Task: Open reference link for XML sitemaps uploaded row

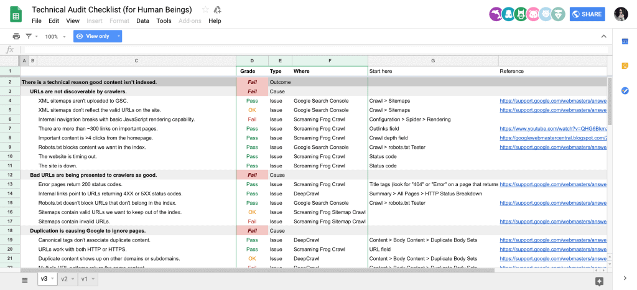Action: (553, 101)
